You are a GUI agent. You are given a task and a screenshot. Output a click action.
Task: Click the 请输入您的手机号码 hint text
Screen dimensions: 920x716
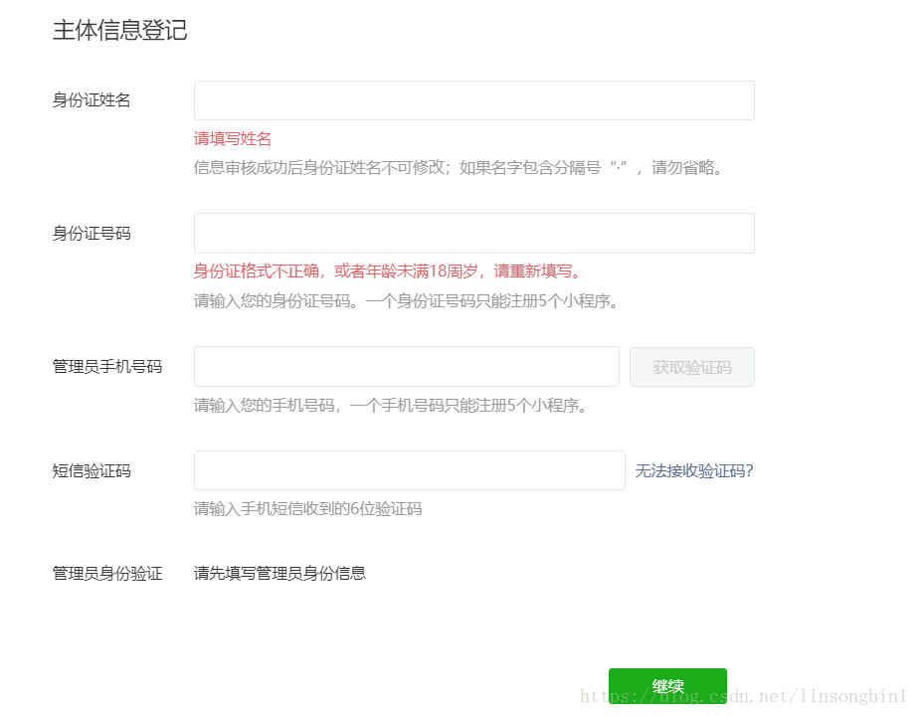(390, 405)
